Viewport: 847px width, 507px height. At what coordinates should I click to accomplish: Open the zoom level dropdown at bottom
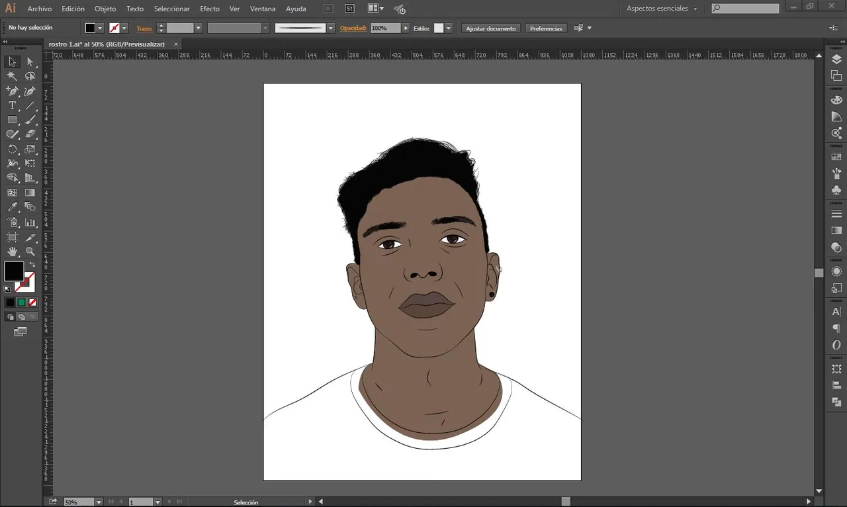click(99, 502)
